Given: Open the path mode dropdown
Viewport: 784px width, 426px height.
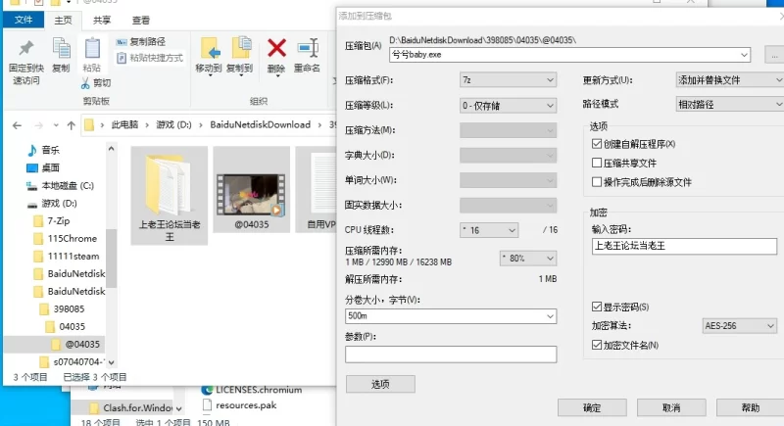Looking at the screenshot, I should point(729,105).
